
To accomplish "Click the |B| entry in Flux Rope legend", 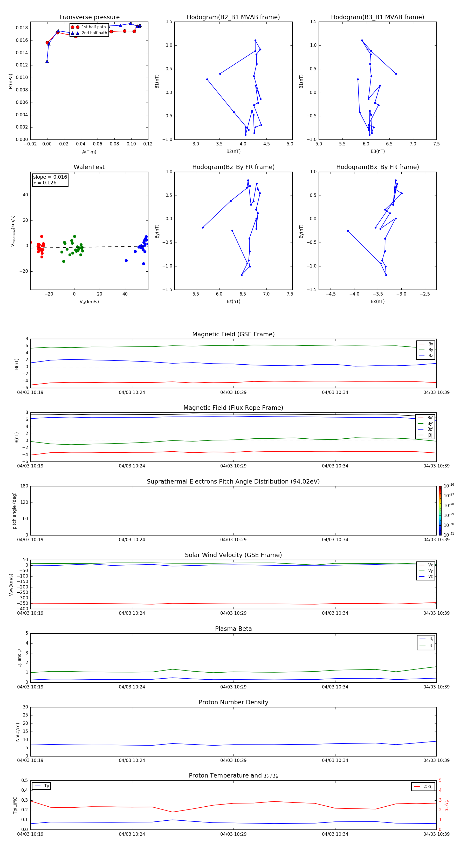I will (x=426, y=435).
